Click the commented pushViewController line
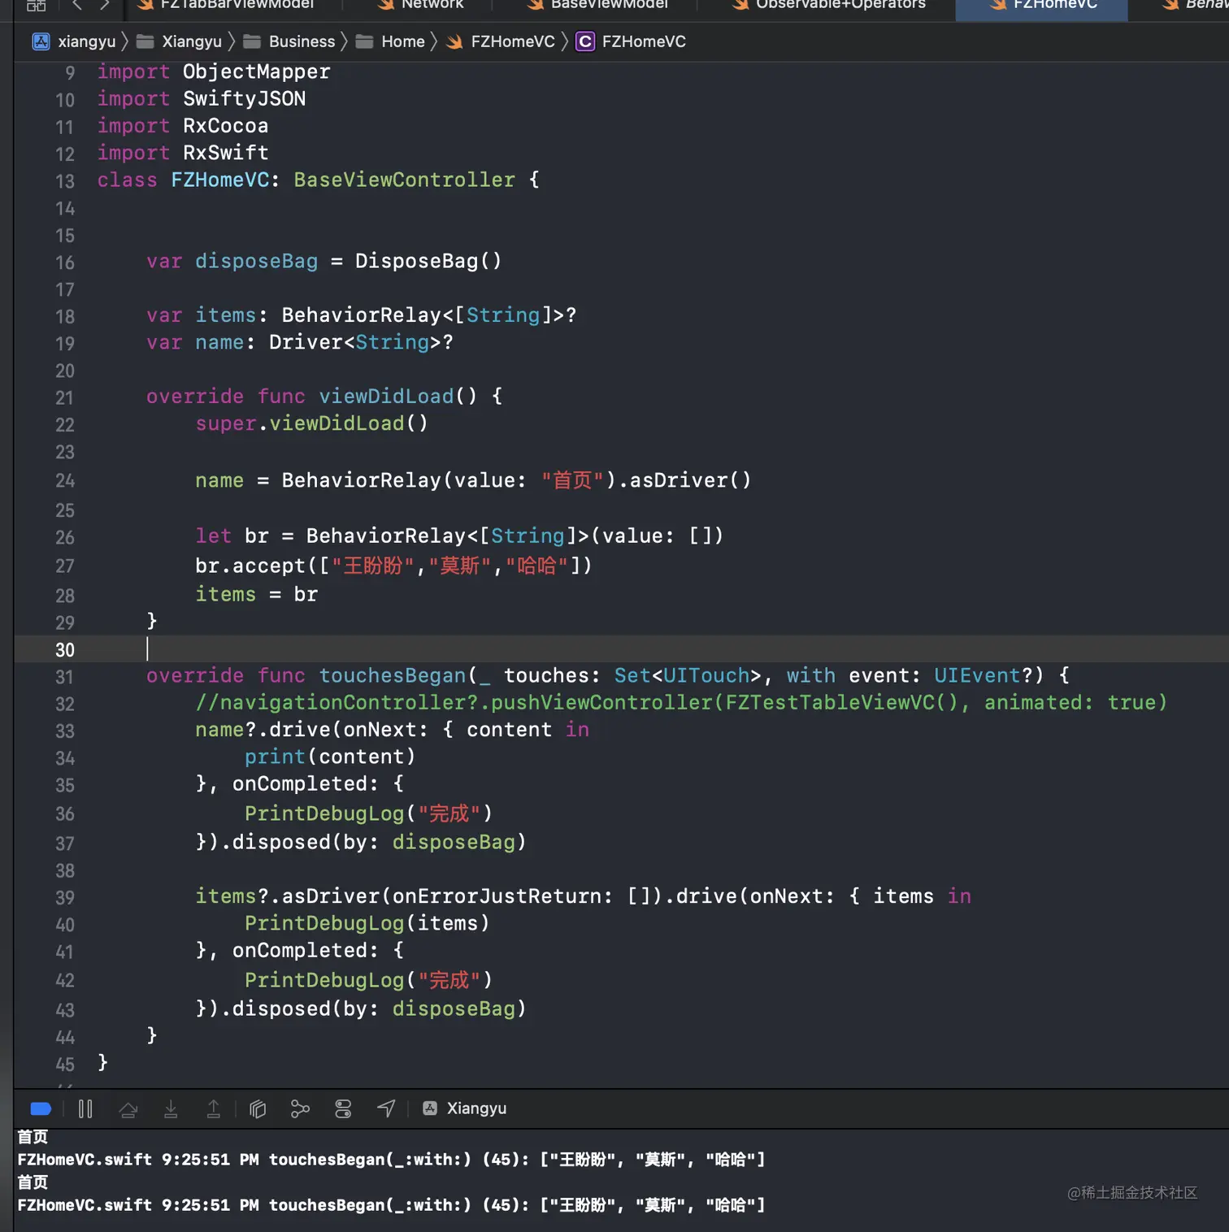 coord(681,702)
